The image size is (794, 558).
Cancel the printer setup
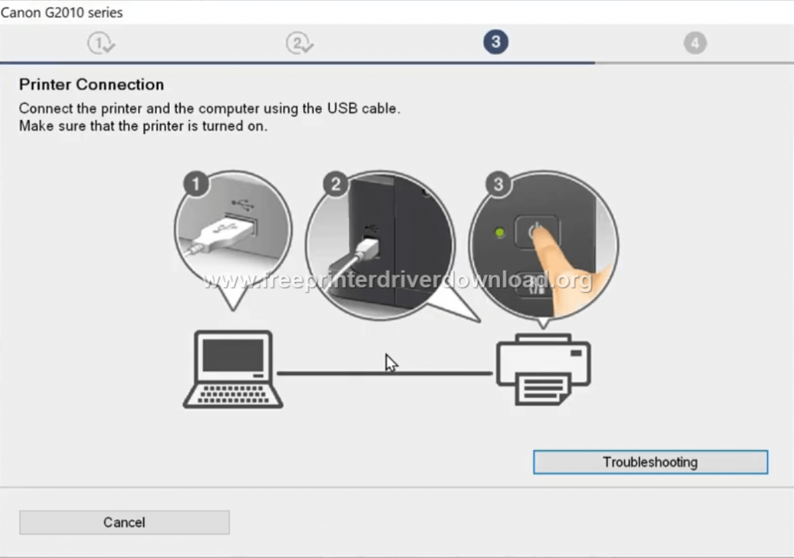point(124,522)
